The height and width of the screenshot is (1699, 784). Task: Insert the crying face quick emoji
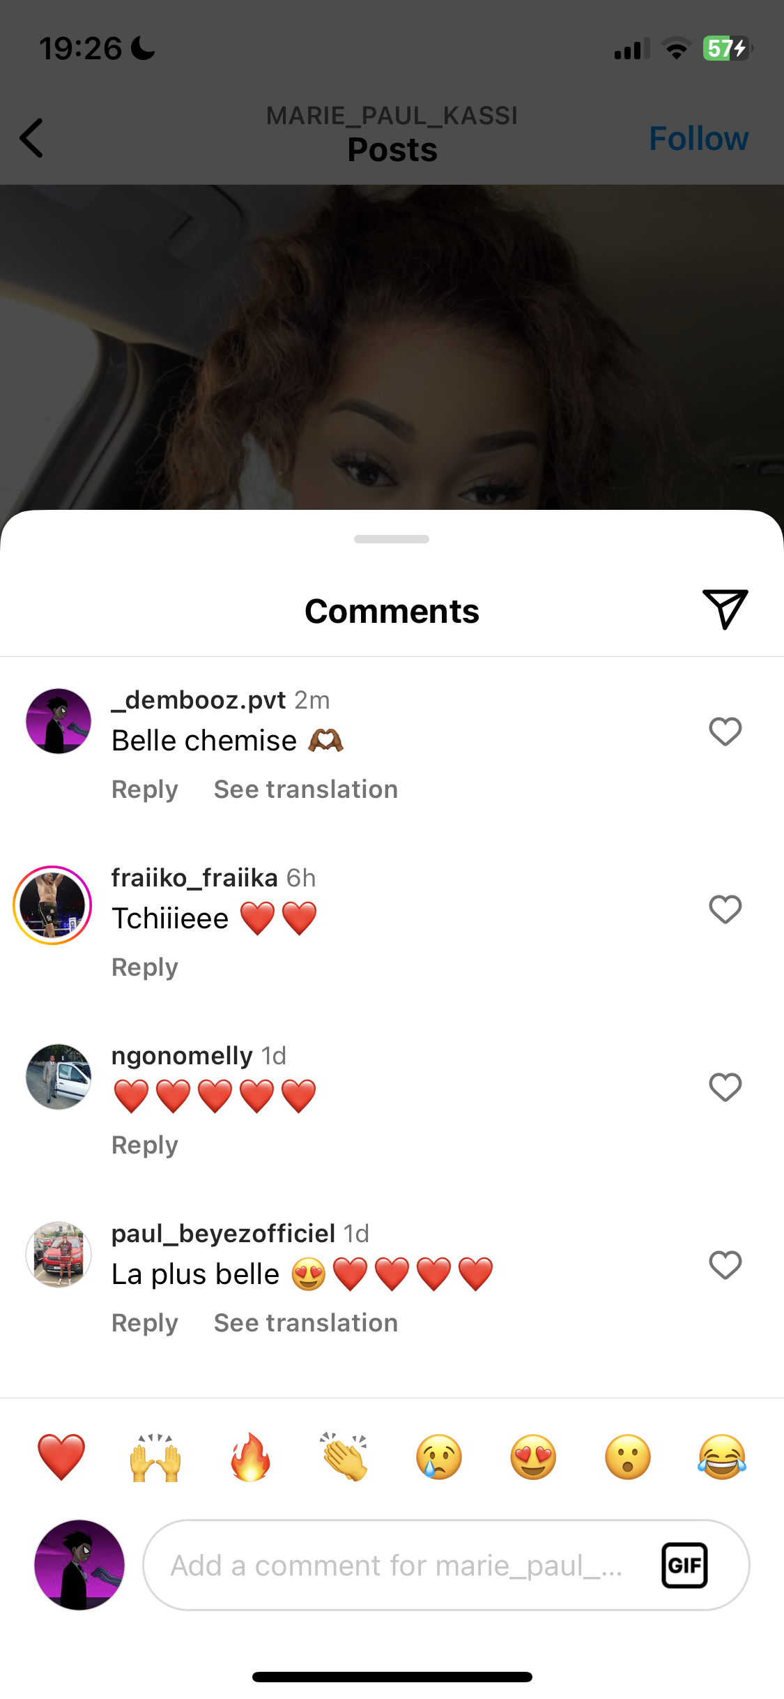[439, 1457]
